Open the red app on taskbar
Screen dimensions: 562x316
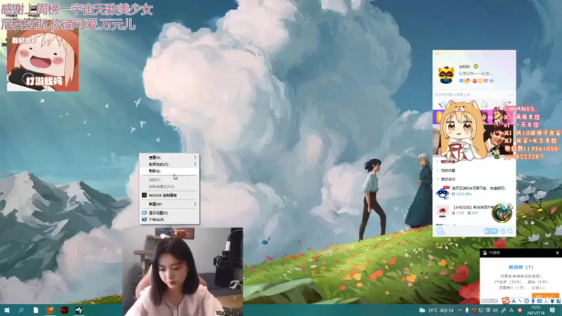pos(65,310)
